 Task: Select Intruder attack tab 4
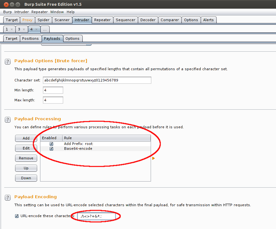31,29
